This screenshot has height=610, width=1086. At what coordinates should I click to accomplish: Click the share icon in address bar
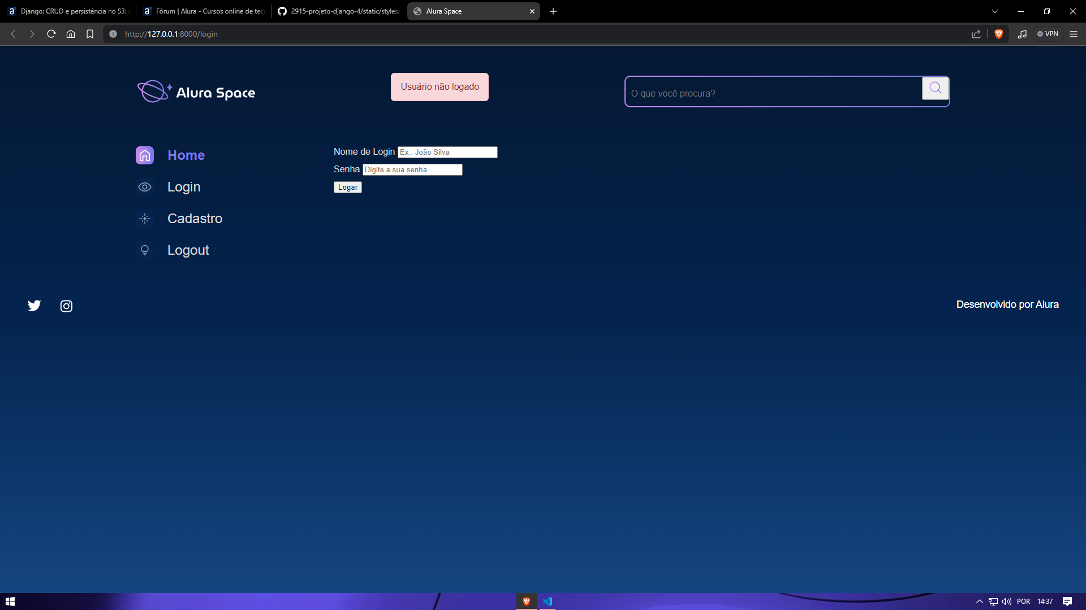coord(976,34)
